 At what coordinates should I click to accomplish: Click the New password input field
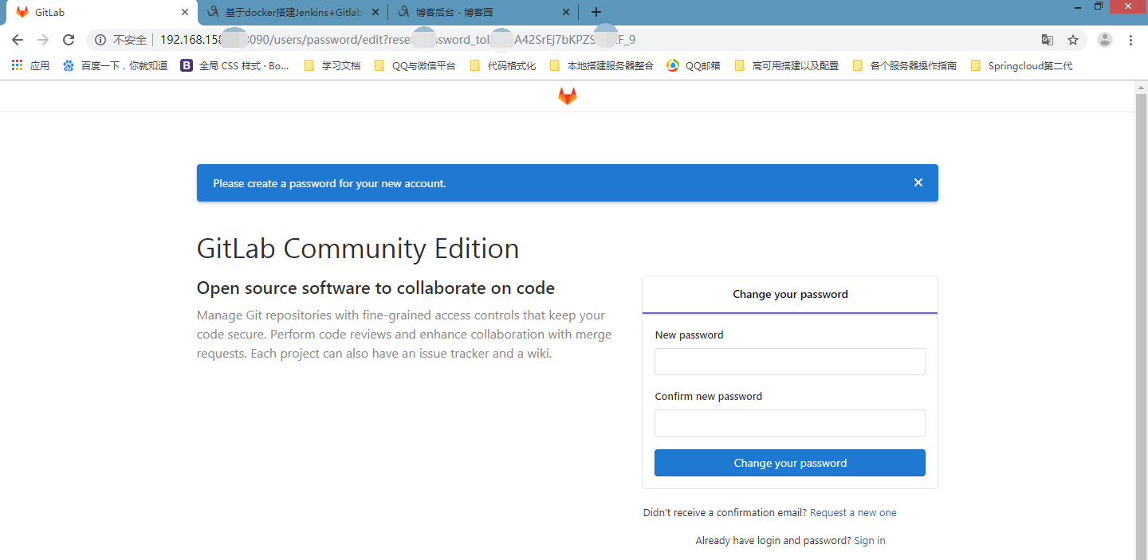tap(790, 362)
